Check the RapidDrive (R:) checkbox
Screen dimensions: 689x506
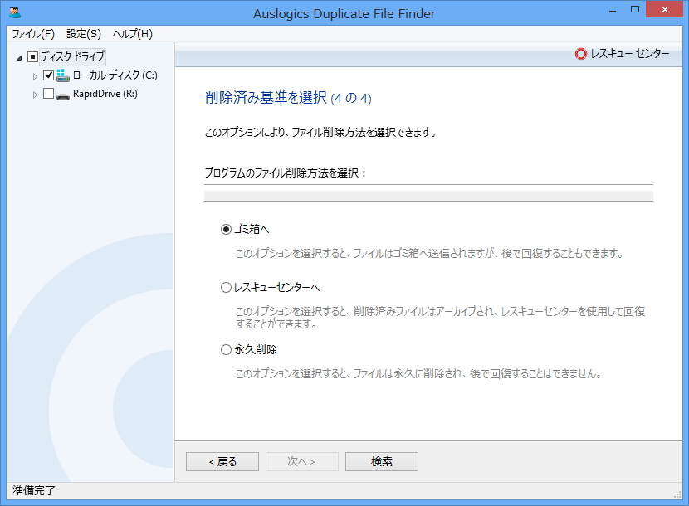click(x=49, y=94)
